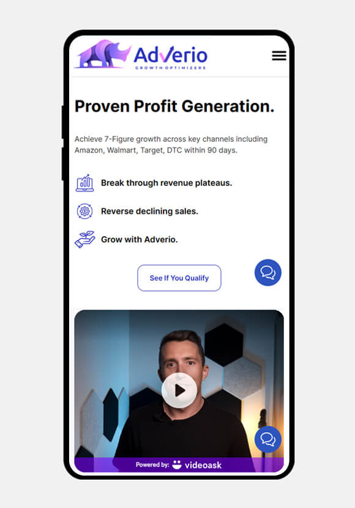355x508 pixels.
Task: Click the gear cycle icon
Action: tap(84, 211)
